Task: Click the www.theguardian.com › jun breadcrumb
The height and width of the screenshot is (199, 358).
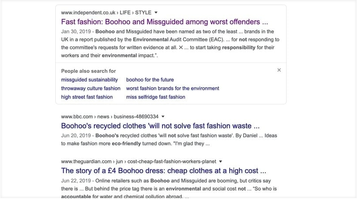Action: pyautogui.click(x=139, y=161)
